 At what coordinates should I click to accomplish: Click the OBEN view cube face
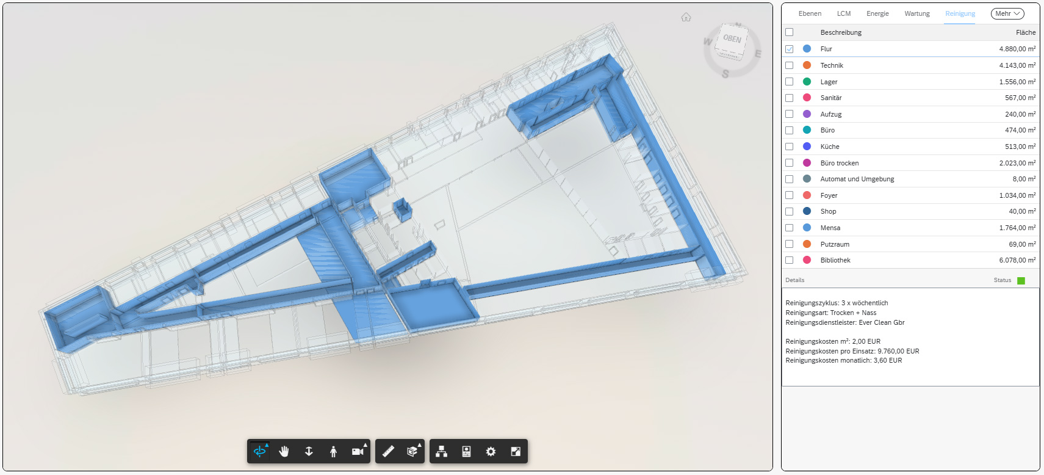732,39
